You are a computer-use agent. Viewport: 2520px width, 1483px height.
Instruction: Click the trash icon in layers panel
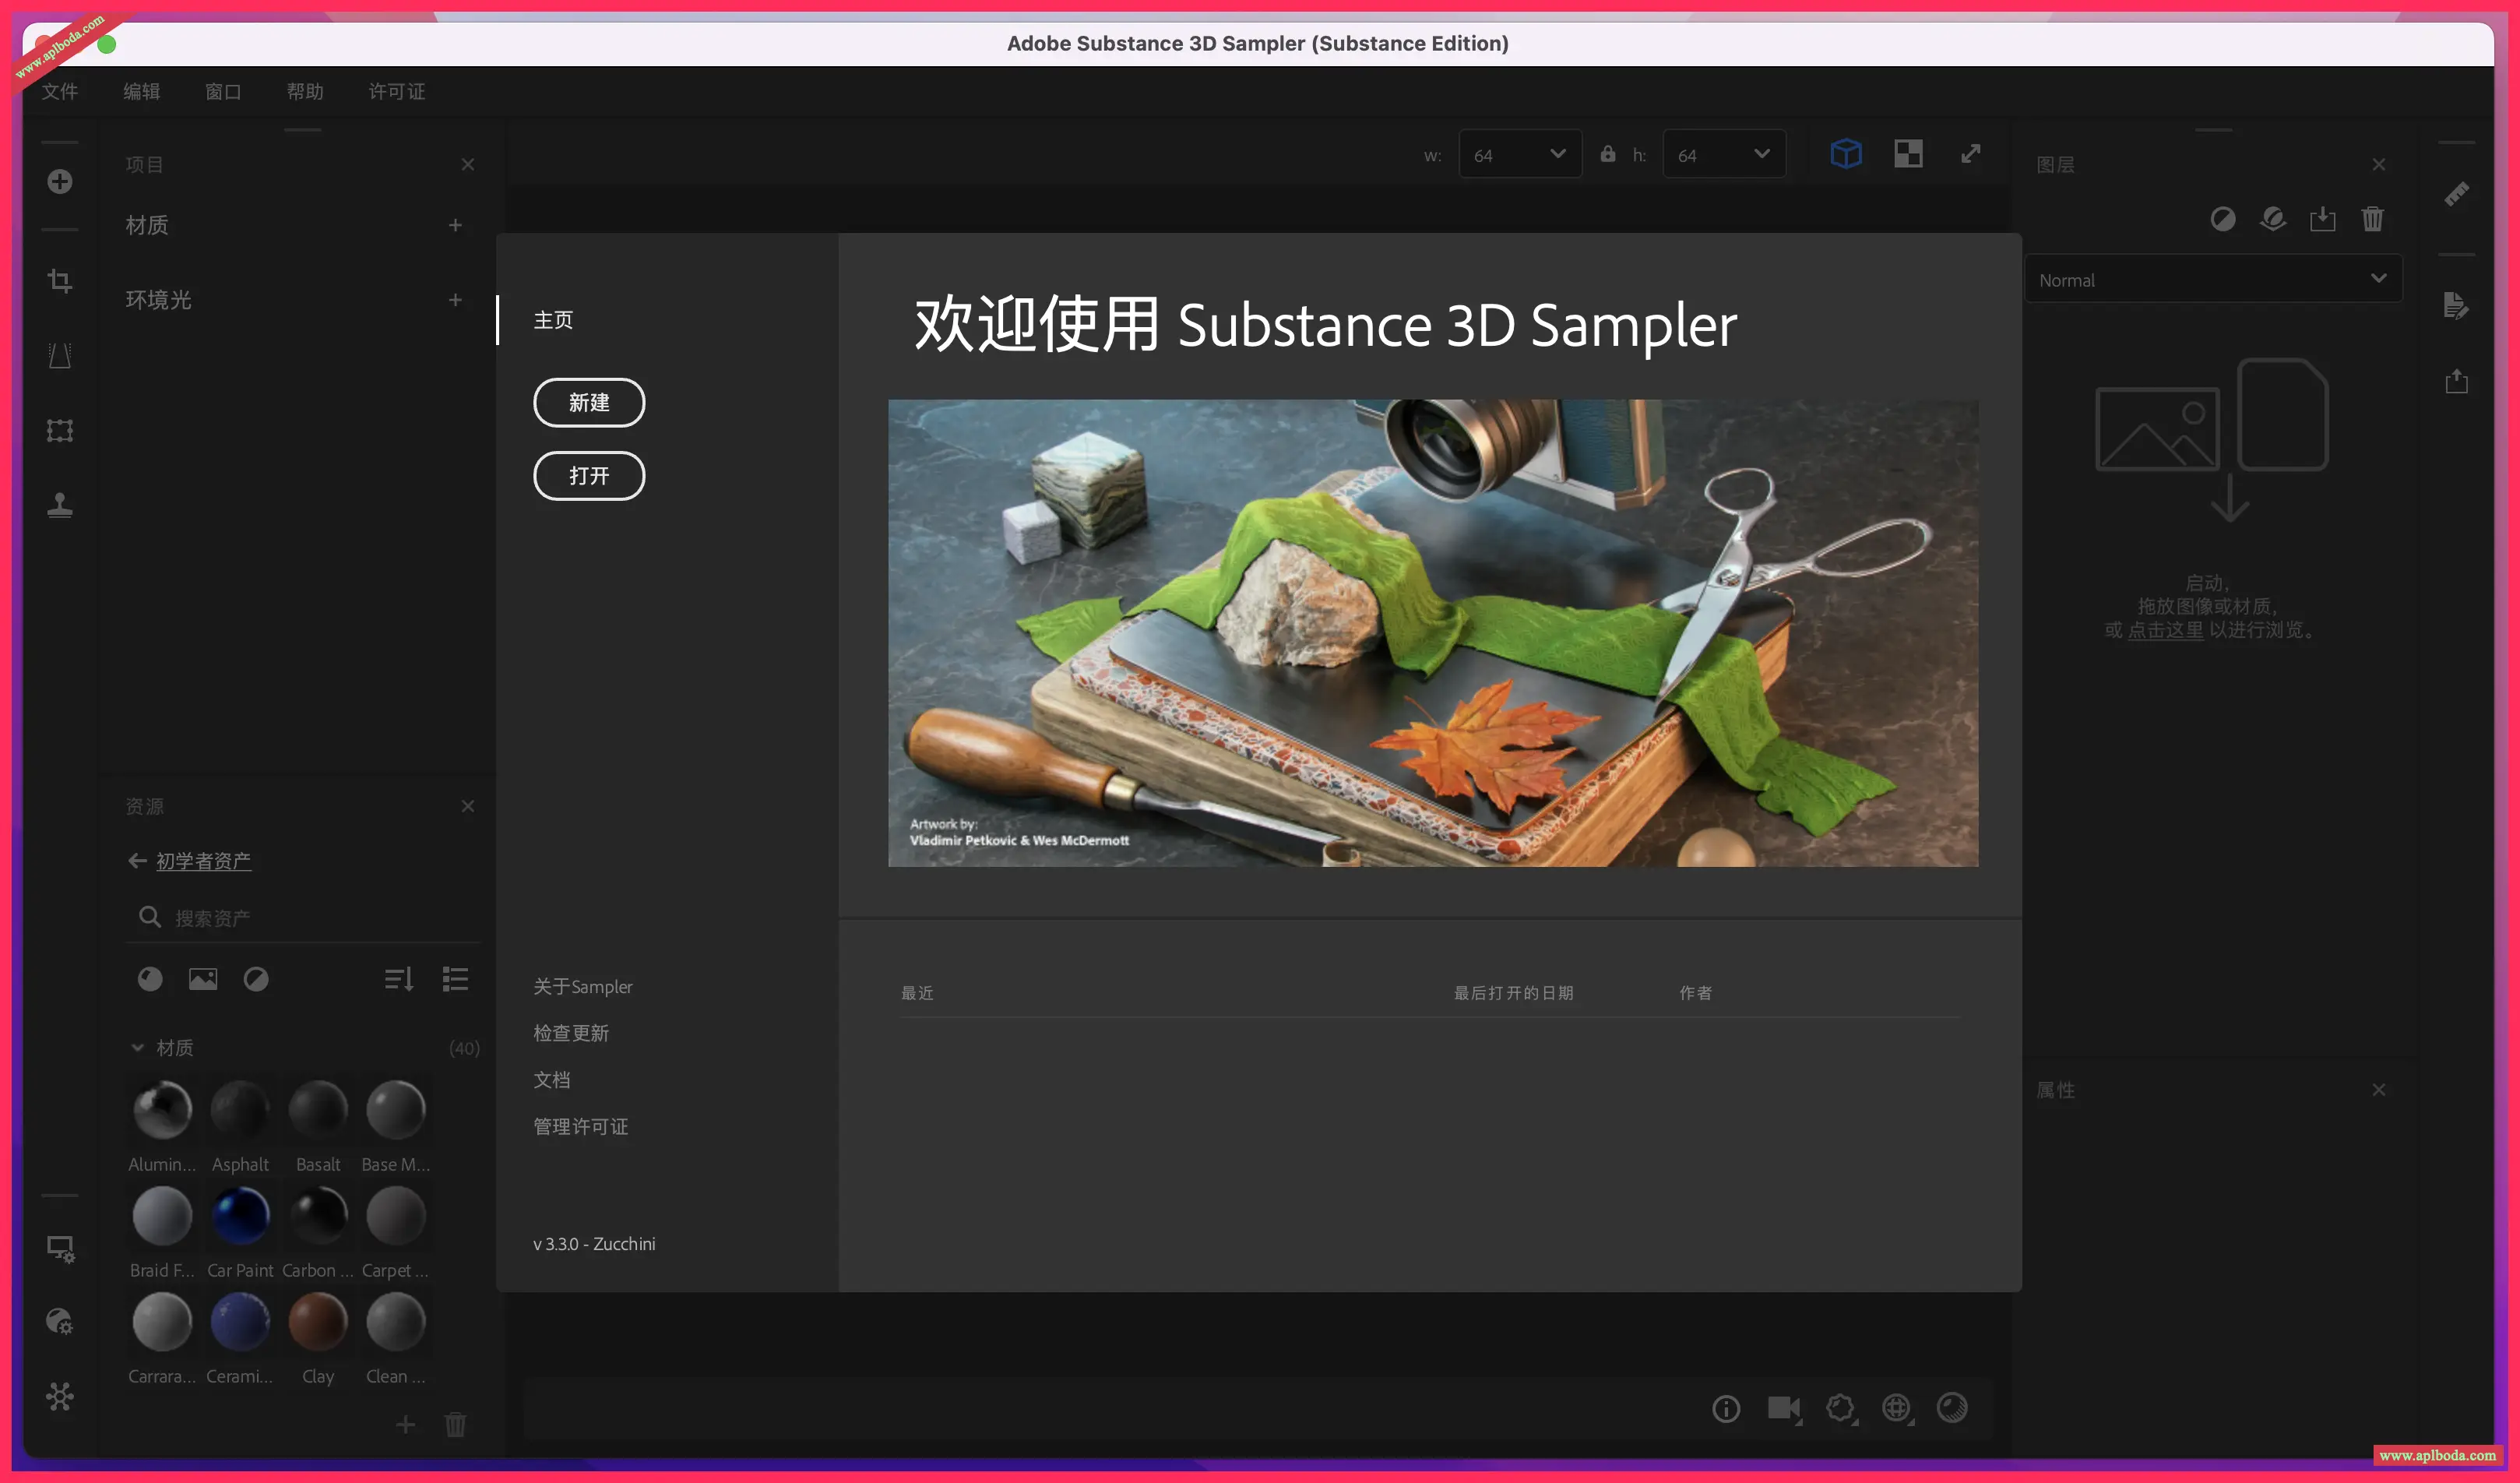click(x=2372, y=219)
